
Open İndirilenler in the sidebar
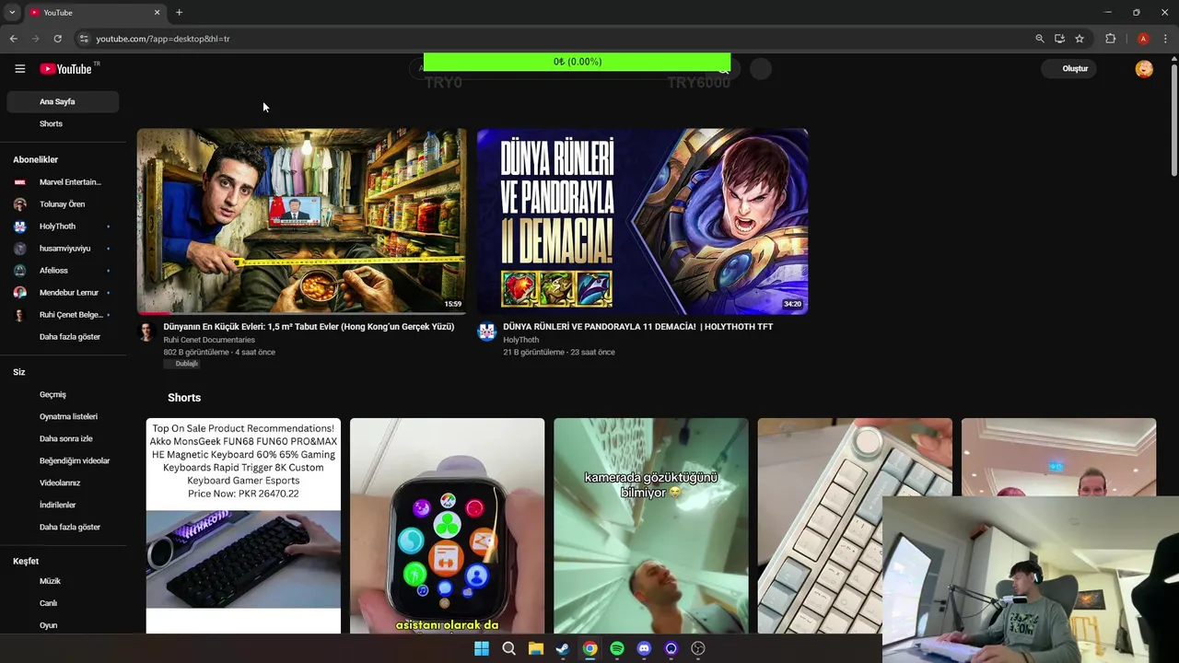tap(64, 505)
